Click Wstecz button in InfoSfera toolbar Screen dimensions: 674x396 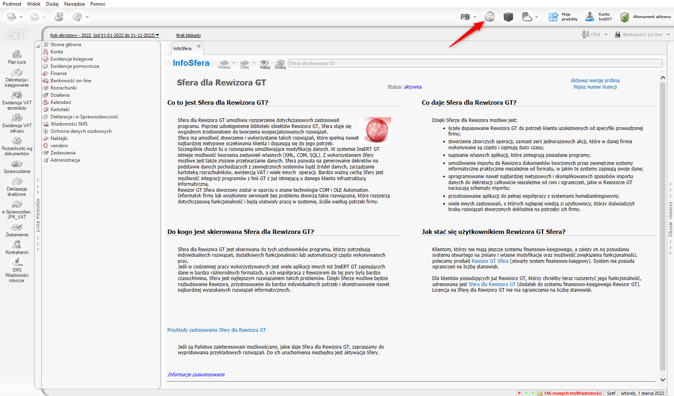[224, 64]
